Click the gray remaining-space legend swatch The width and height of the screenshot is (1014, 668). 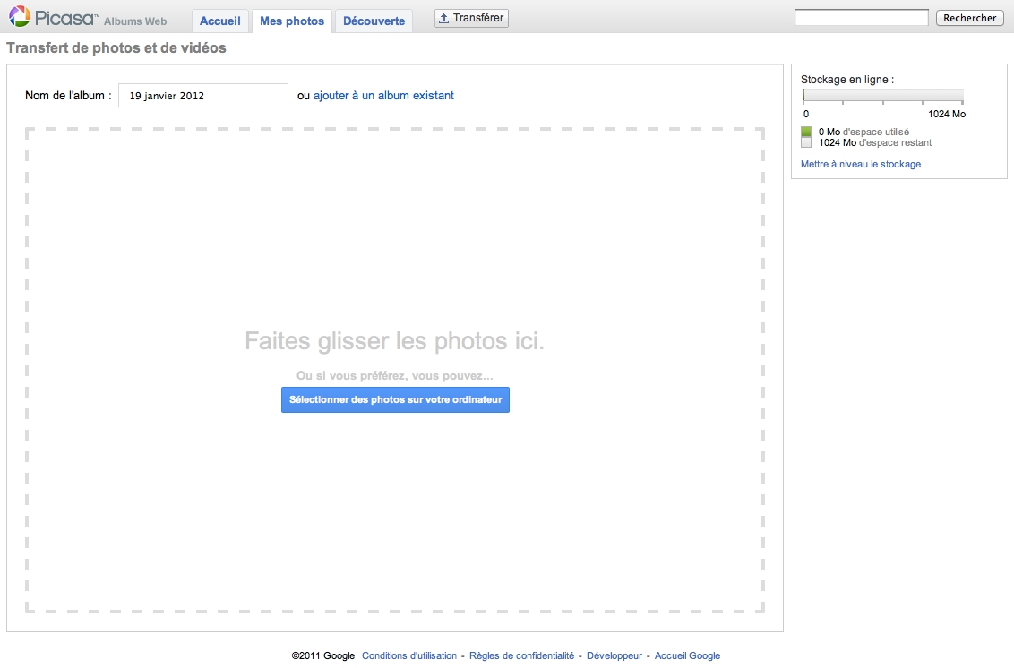(x=806, y=142)
